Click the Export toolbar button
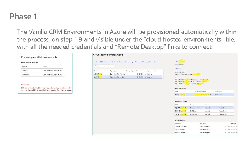This screenshot has height=141, width=251. 155,62
